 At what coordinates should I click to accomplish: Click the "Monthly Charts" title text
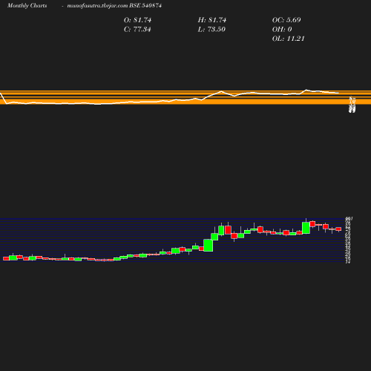[x=27, y=6]
